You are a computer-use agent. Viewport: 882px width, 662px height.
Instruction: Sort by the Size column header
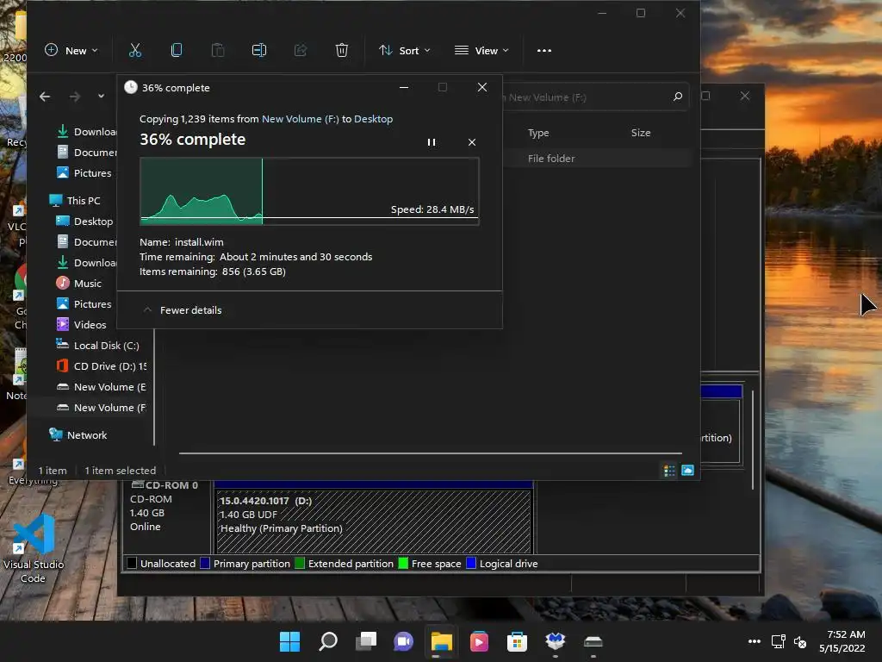[641, 133]
